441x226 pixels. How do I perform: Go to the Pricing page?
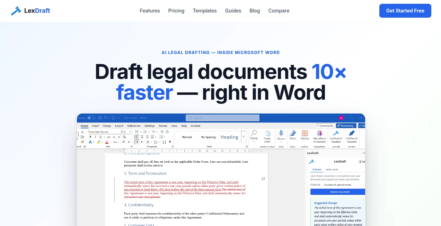(176, 11)
